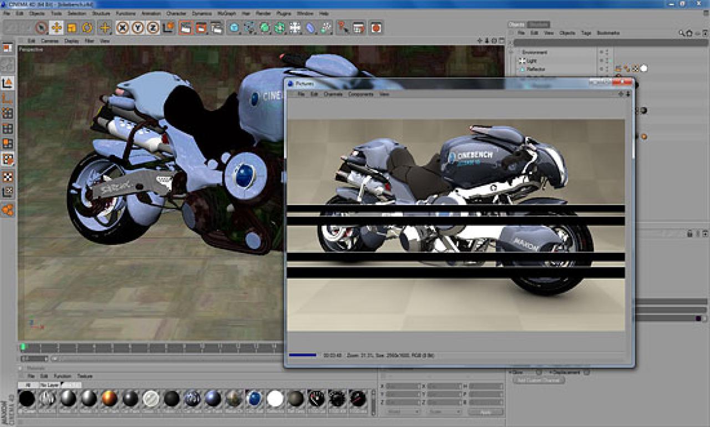The image size is (710, 427).
Task: Select the Environment object
Action: pos(535,52)
